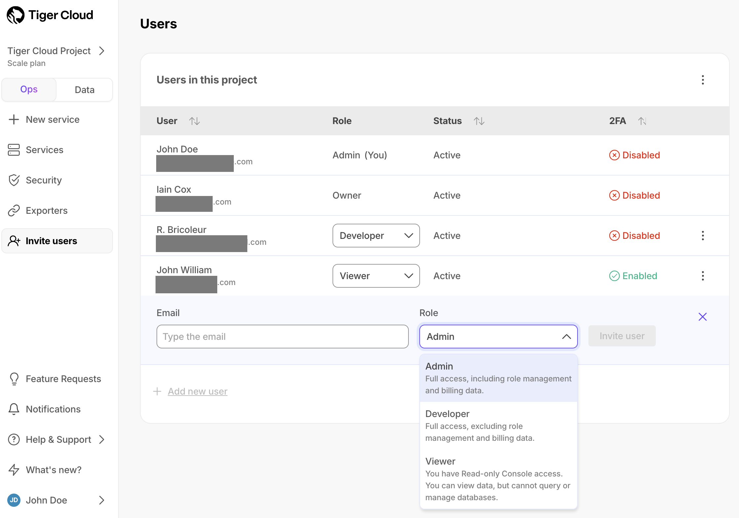Go to the Exporters page

[47, 210]
